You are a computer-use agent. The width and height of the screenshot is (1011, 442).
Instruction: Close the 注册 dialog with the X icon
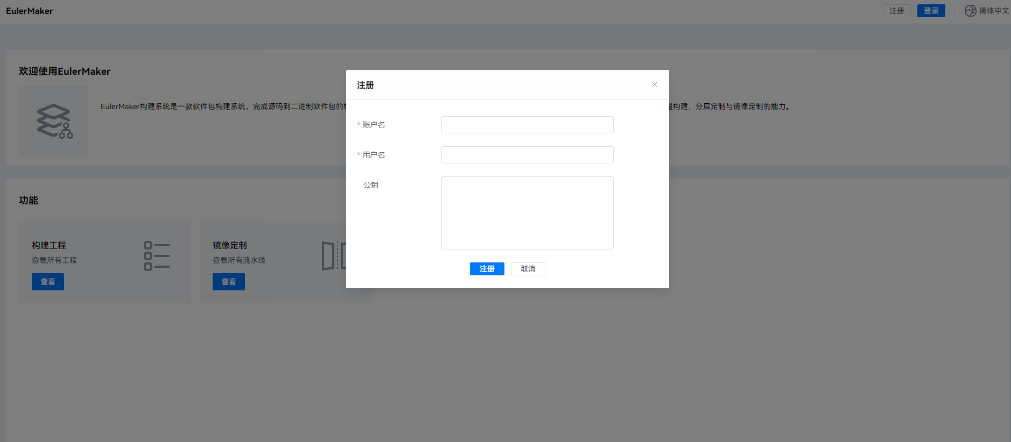(655, 84)
